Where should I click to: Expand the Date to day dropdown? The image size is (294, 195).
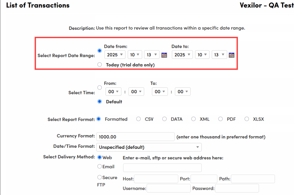point(219,55)
